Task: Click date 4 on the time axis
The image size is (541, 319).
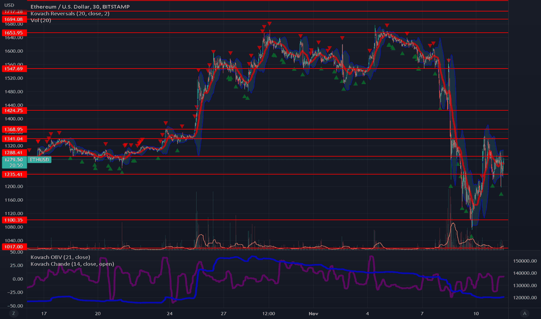Action: coord(367,313)
